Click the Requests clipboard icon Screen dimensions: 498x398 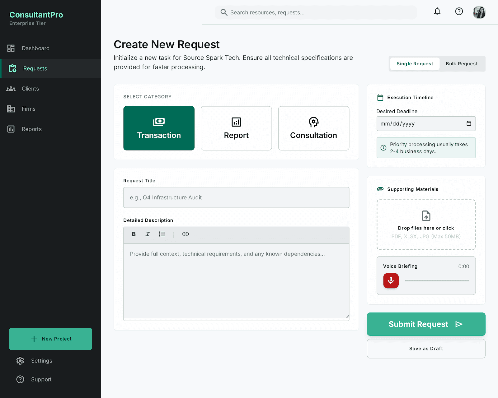click(x=12, y=68)
